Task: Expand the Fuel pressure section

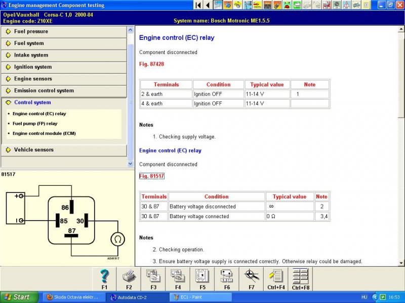Action: 64,31
